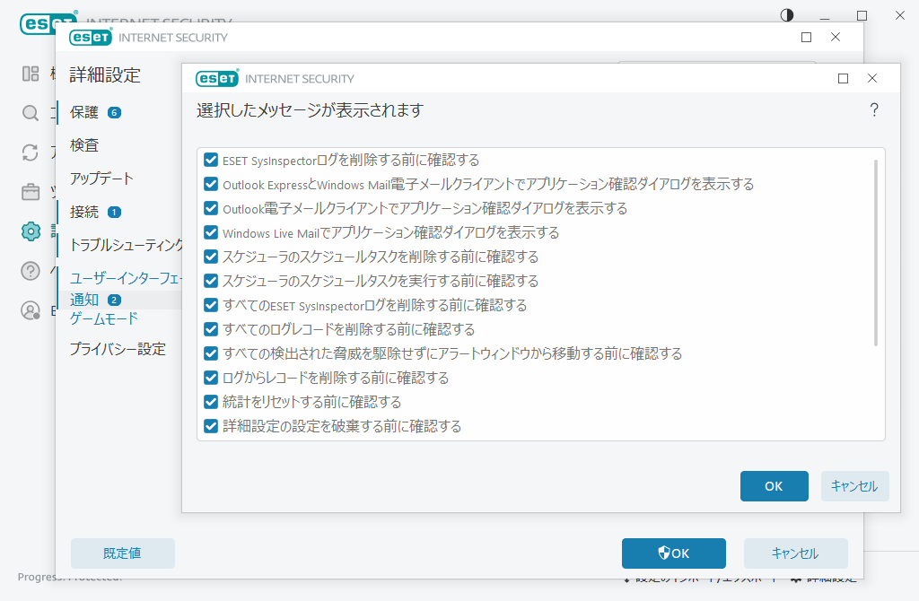
Task: Click the message list vertical scrollbar
Action: (876, 252)
